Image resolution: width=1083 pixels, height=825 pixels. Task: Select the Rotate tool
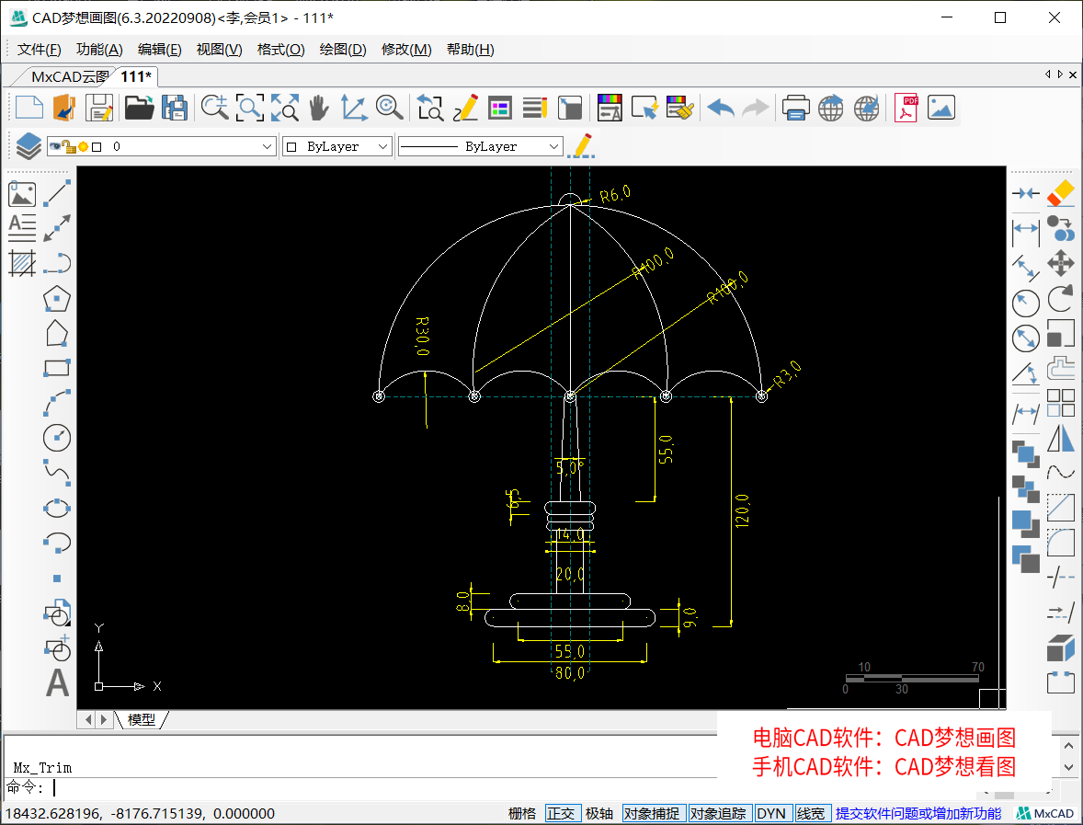[1060, 299]
